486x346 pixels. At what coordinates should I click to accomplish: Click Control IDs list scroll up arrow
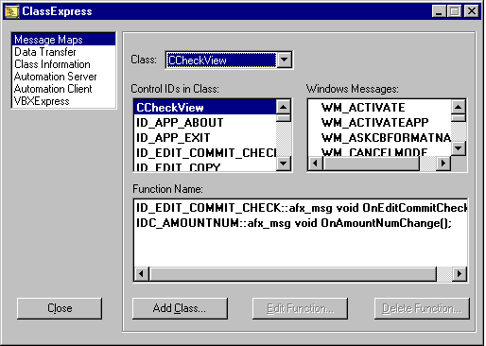[x=284, y=107]
